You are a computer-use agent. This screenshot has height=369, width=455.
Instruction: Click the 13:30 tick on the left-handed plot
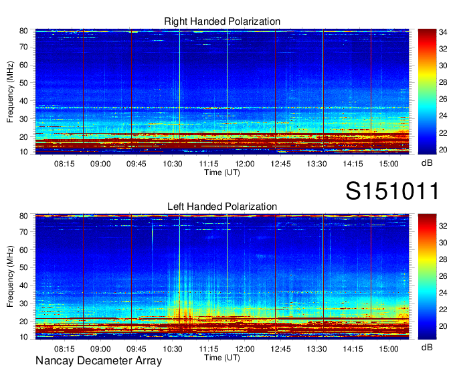pos(316,349)
